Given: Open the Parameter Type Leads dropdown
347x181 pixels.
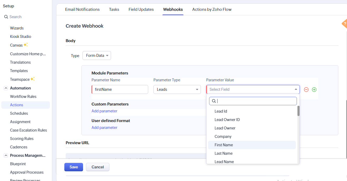Looking at the screenshot, I should click(177, 89).
